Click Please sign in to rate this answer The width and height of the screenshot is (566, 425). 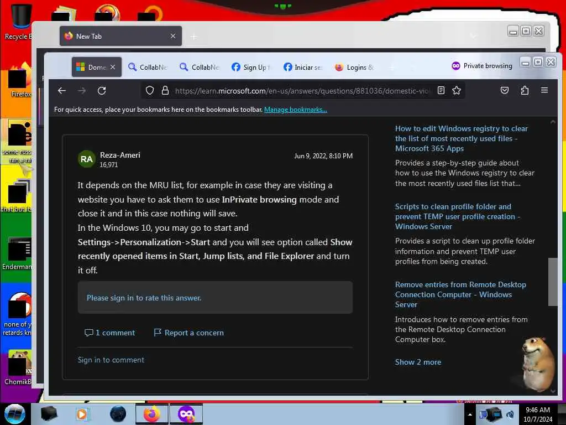pyautogui.click(x=144, y=298)
